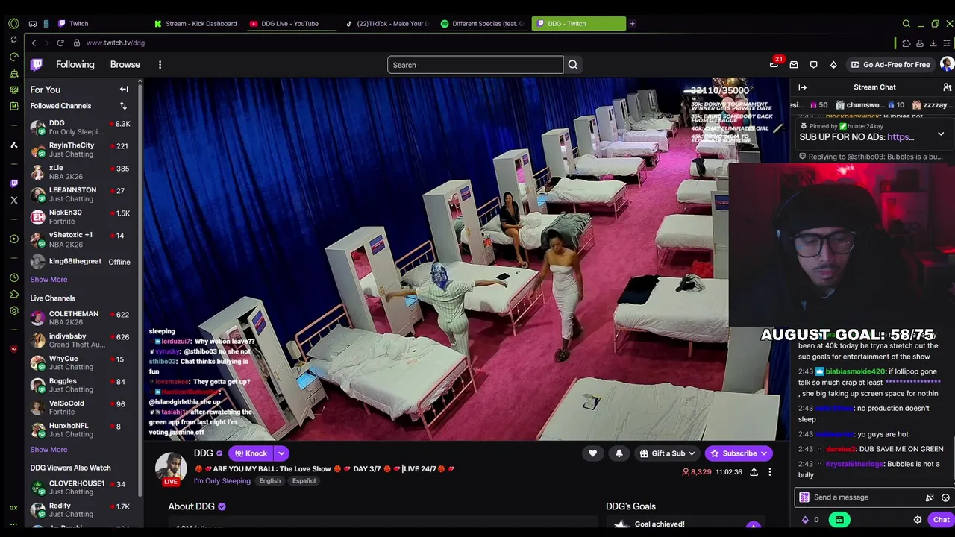Show More live channels
Image resolution: width=955 pixels, height=537 pixels.
tap(48, 450)
